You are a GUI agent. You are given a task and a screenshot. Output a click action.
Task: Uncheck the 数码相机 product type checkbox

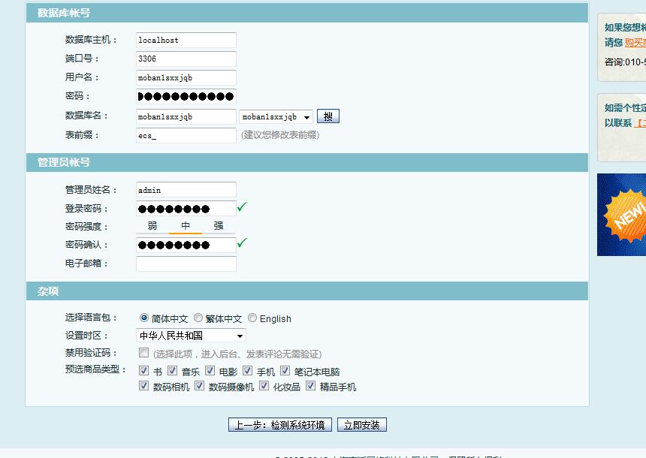[143, 385]
